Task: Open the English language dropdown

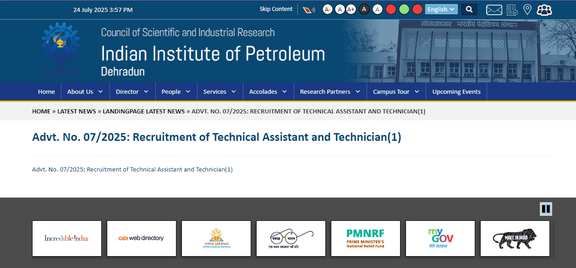Action: 441,10
